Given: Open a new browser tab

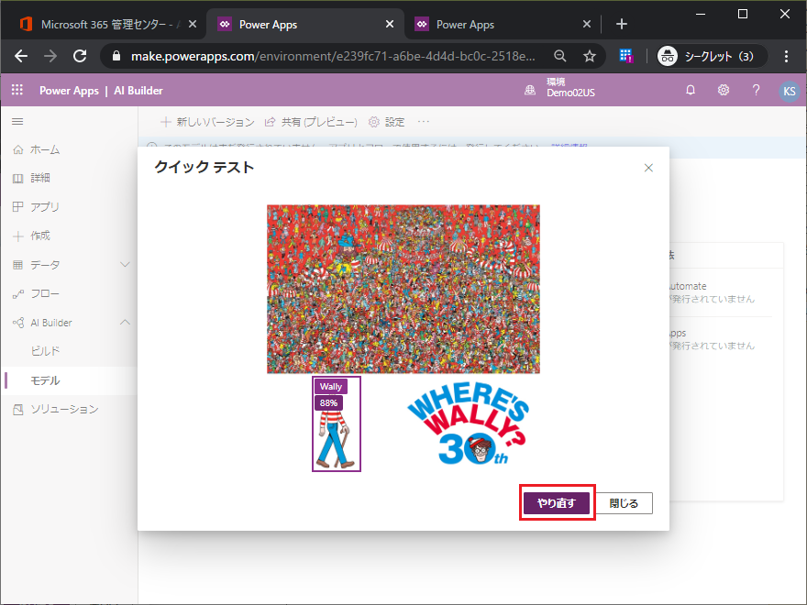Looking at the screenshot, I should click(x=621, y=24).
